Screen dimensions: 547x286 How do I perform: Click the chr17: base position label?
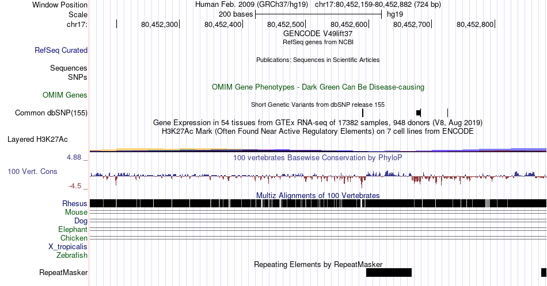tap(77, 24)
